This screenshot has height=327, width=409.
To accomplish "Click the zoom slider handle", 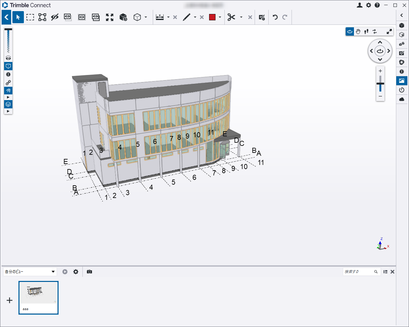I will [380, 84].
